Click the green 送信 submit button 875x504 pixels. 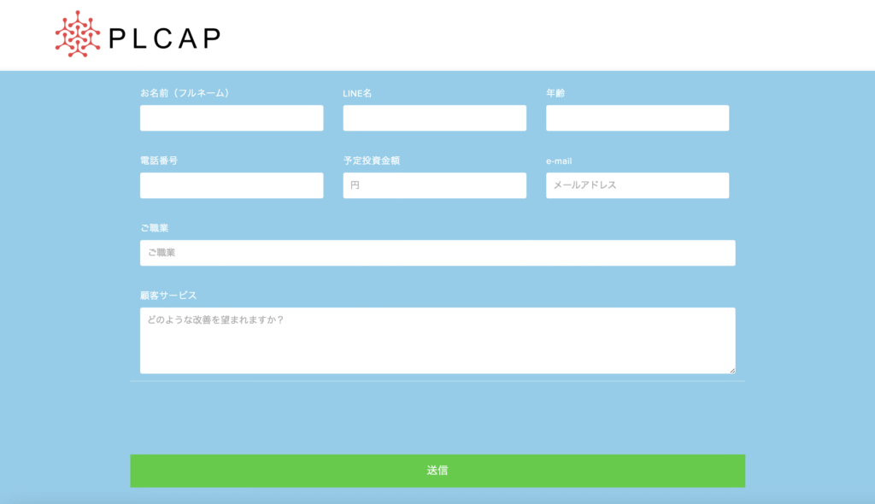point(437,471)
